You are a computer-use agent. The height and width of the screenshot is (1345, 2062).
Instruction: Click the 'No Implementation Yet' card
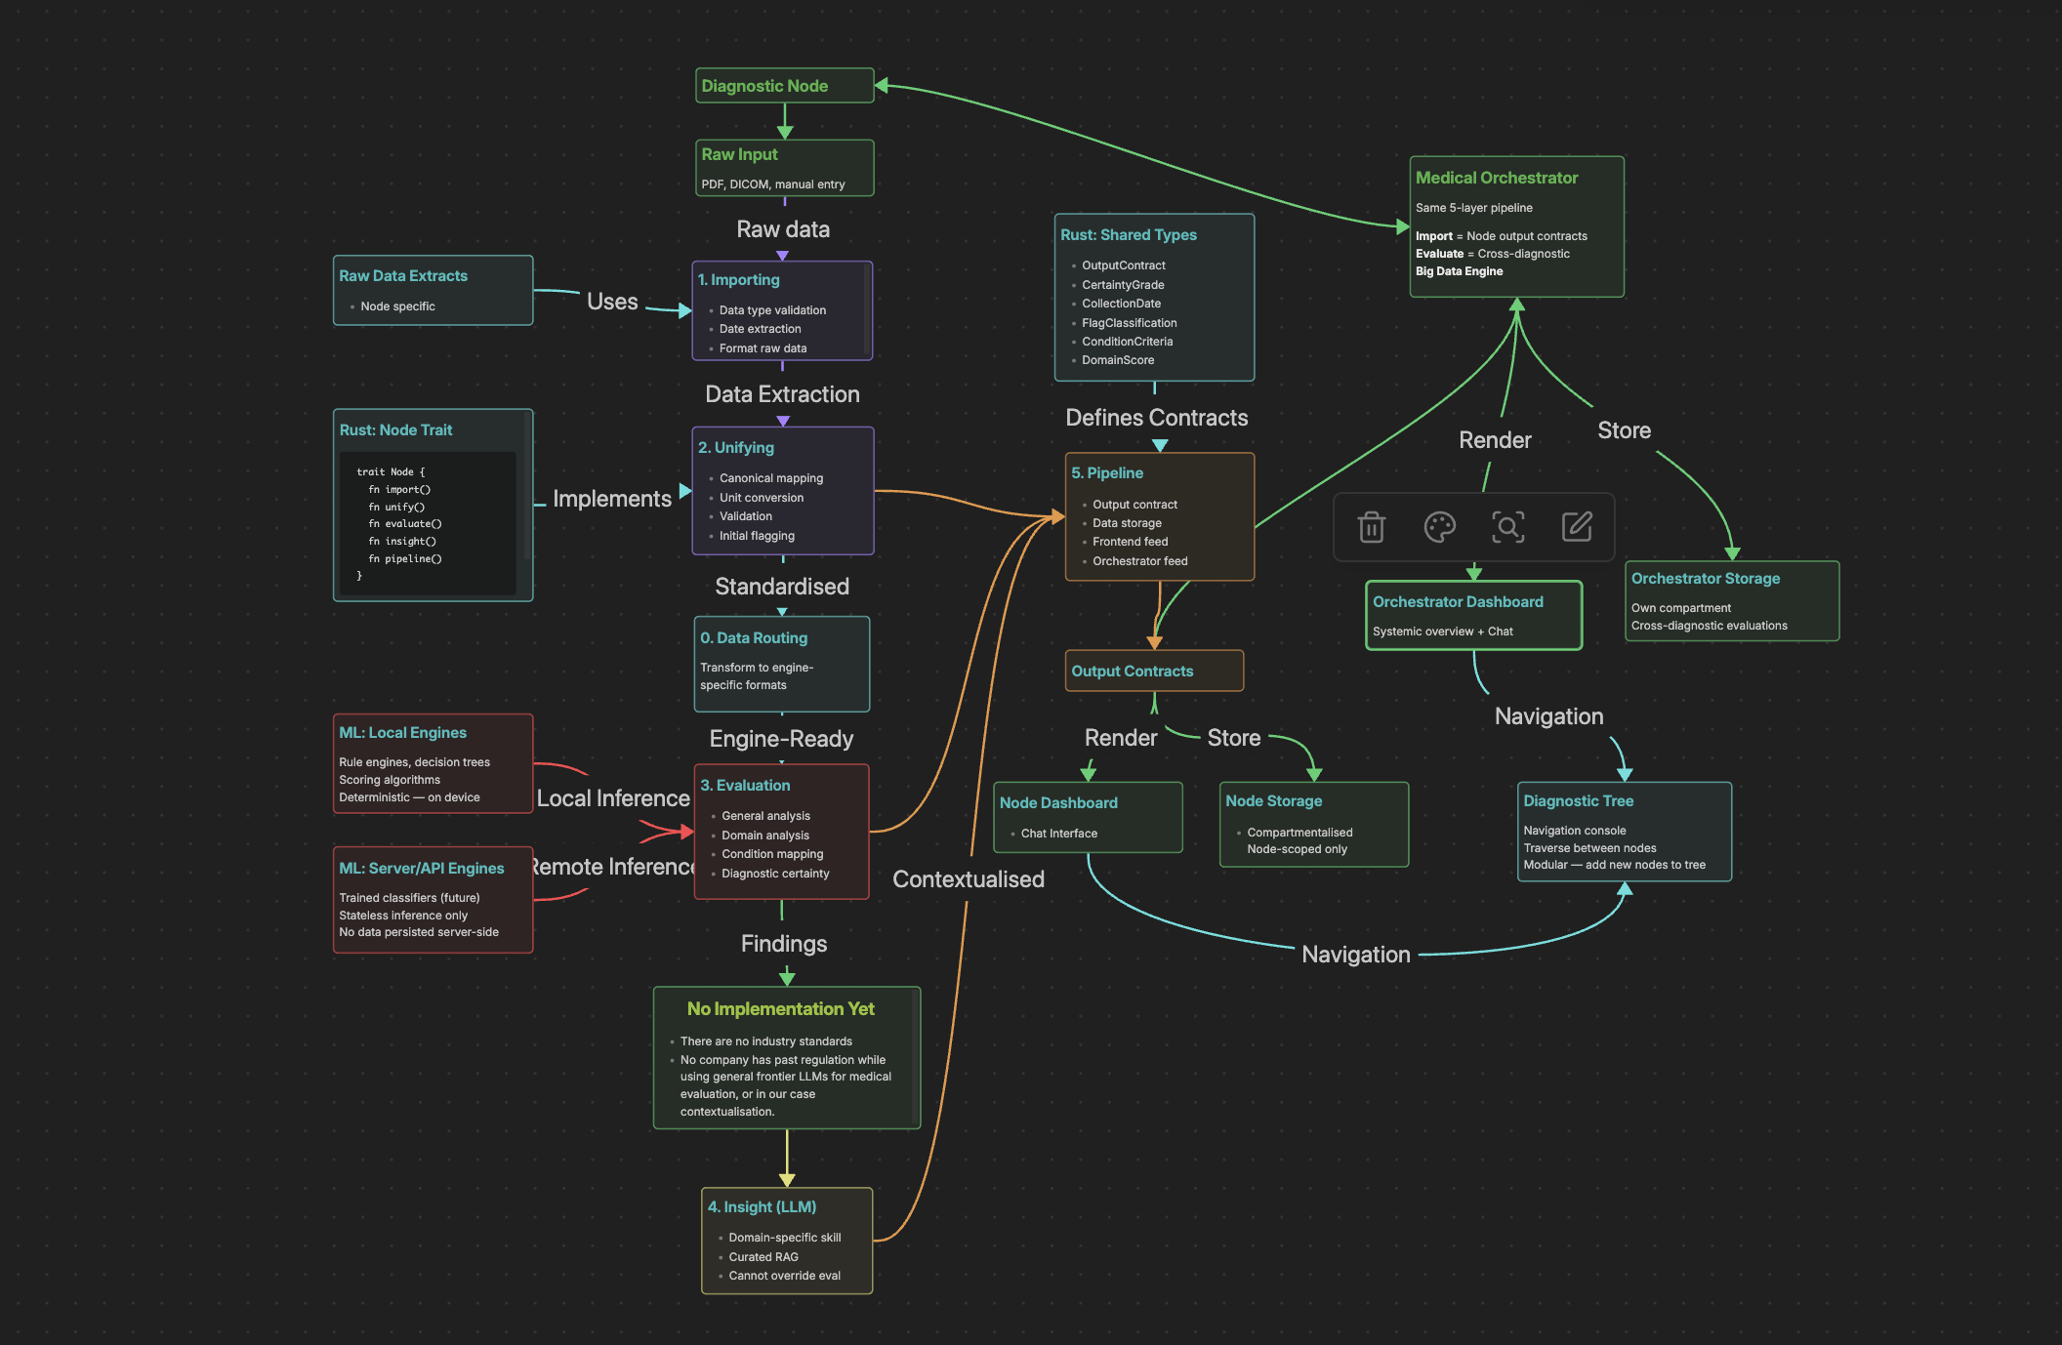click(x=786, y=1058)
